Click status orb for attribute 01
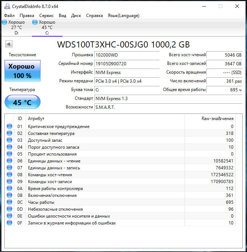 [x=9, y=126]
